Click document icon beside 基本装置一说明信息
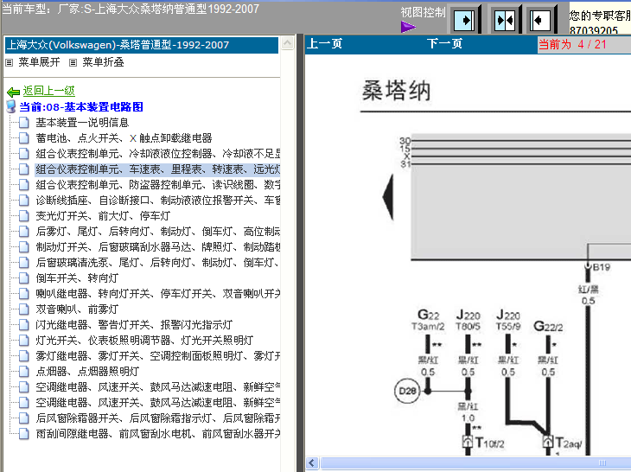Image resolution: width=631 pixels, height=472 pixels. click(x=23, y=123)
